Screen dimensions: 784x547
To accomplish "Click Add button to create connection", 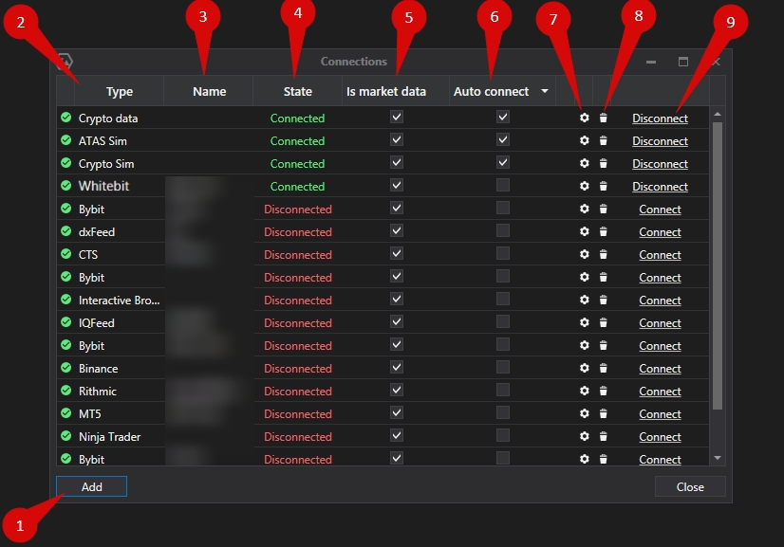I will pyautogui.click(x=91, y=486).
